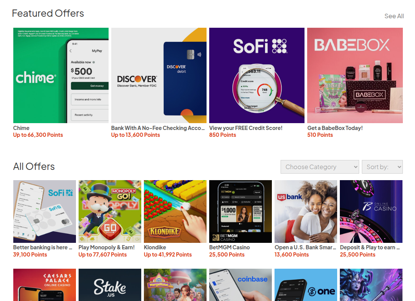Open the Borgata Online Casino tile
This screenshot has width=415, height=301.
[371, 211]
